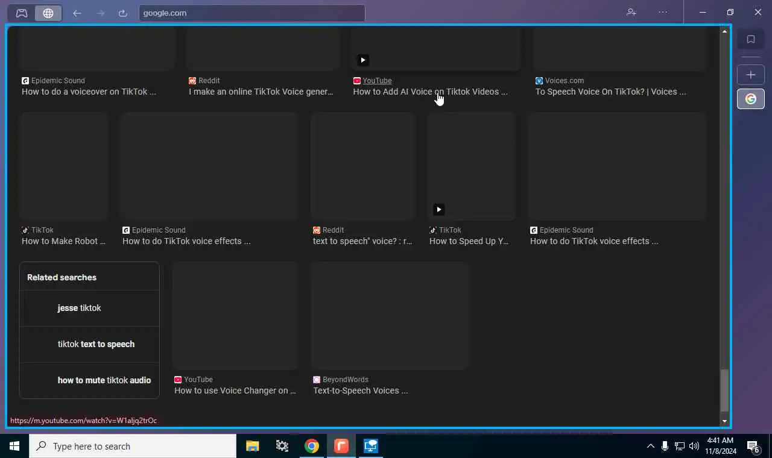Viewport: 772px width, 458px height.
Task: Open Reddit 'text to speech" voice?' result
Action: click(x=362, y=241)
